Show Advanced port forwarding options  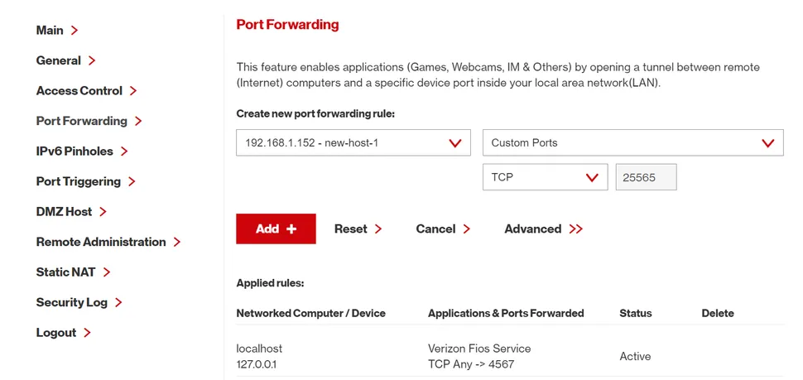pyautogui.click(x=543, y=229)
